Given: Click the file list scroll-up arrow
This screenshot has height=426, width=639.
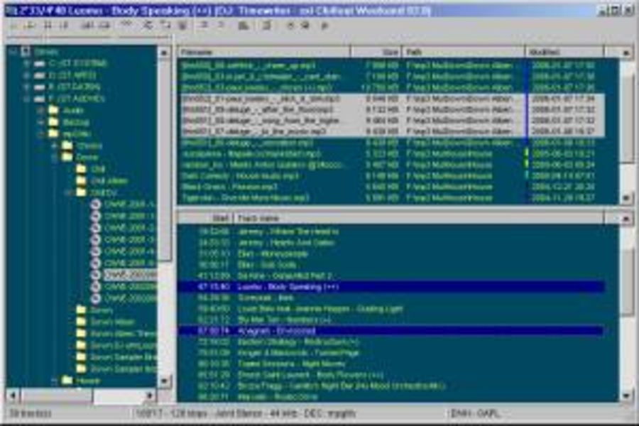Looking at the screenshot, I should [626, 53].
